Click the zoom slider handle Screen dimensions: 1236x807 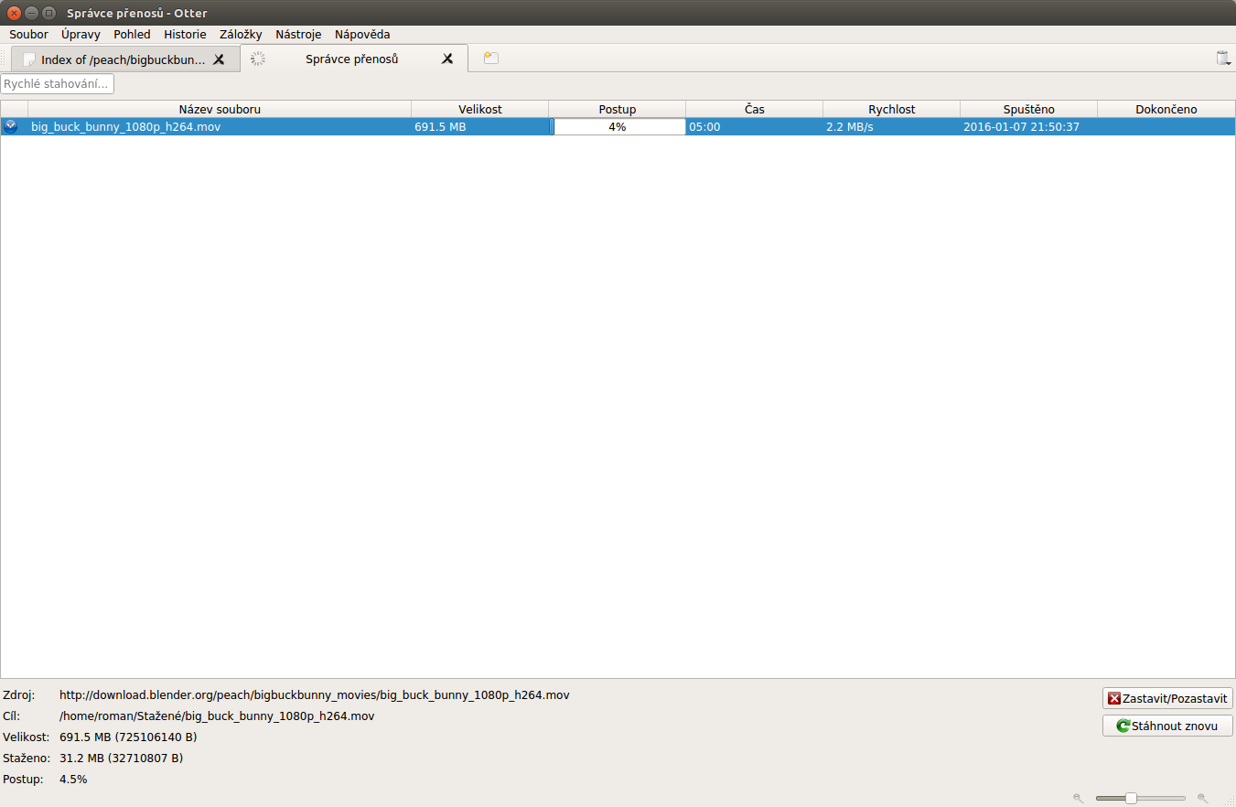coord(1131,798)
